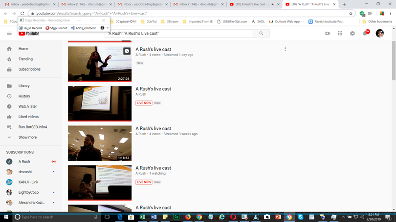Viewport: 396px width, 222px height.
Task: Open the (888)Fin-Stat.com bookmark
Action: tap(232, 21)
